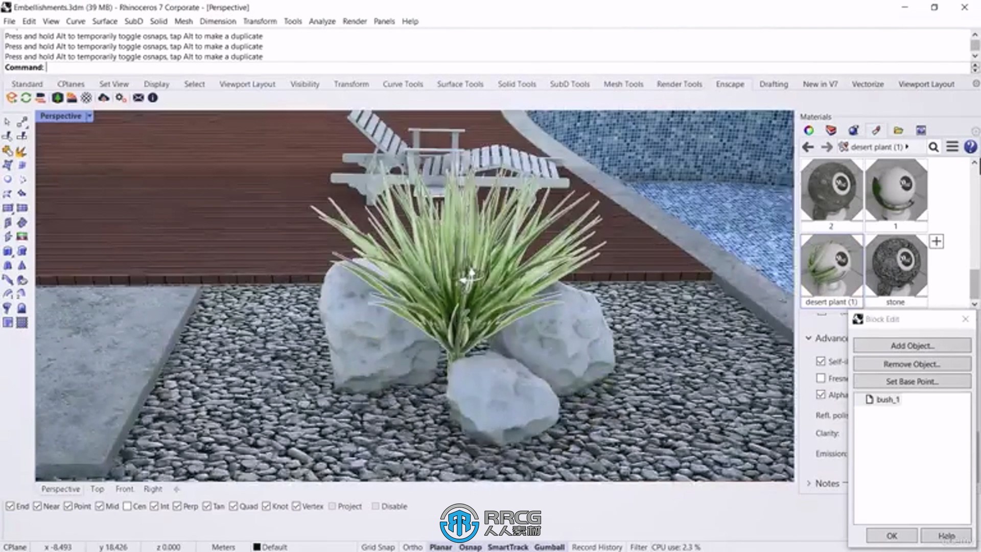Viewport: 981px width, 552px height.
Task: Toggle the Self-illuminated checkbox in Advanced
Action: (x=821, y=360)
